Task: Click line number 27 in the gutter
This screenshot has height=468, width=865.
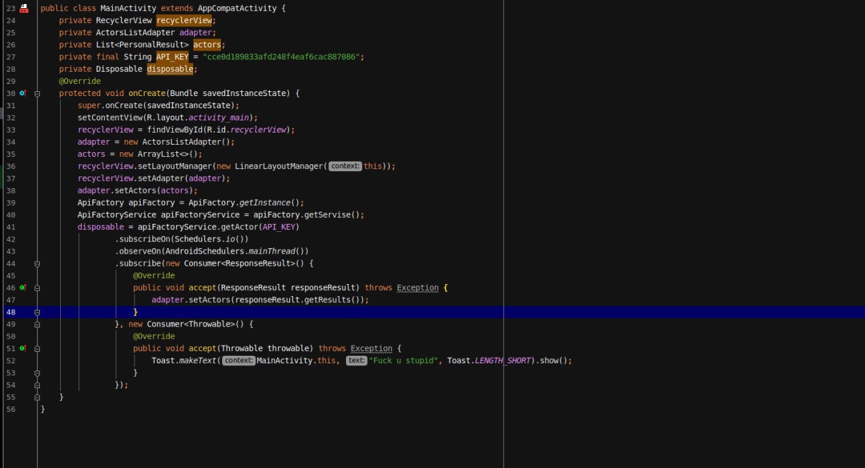Action: 11,57
